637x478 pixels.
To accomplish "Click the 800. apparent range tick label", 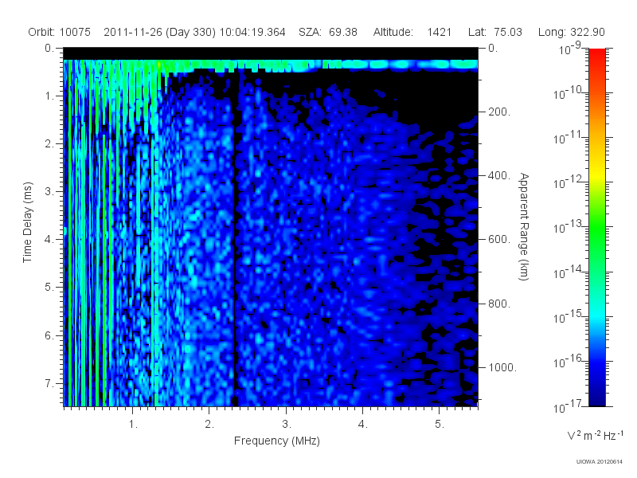I will 499,304.
